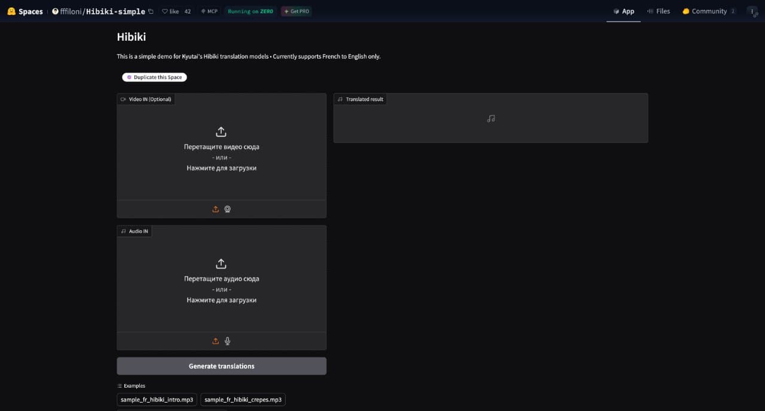Click the Translated result label
765x411 pixels.
[x=360, y=99]
